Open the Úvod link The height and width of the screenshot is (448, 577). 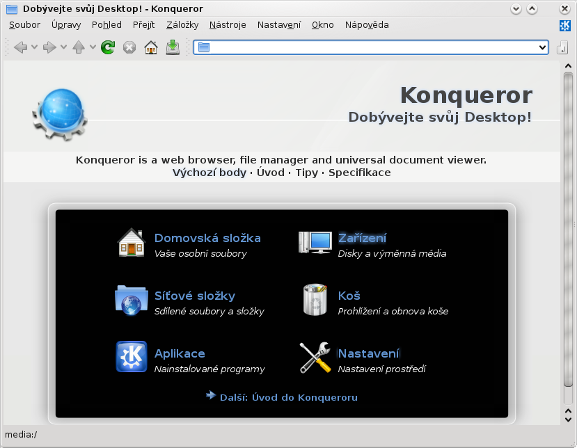[x=271, y=173]
